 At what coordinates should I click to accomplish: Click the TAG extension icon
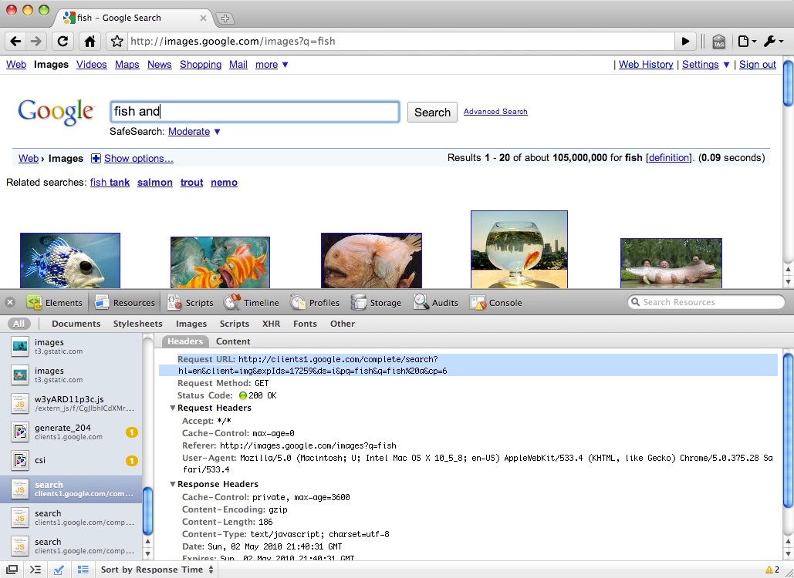point(718,42)
